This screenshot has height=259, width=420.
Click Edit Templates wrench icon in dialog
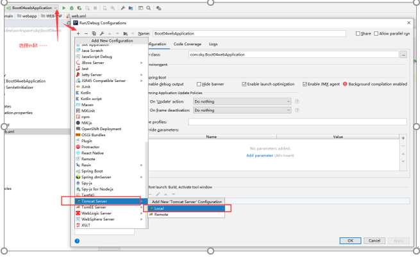(102, 33)
